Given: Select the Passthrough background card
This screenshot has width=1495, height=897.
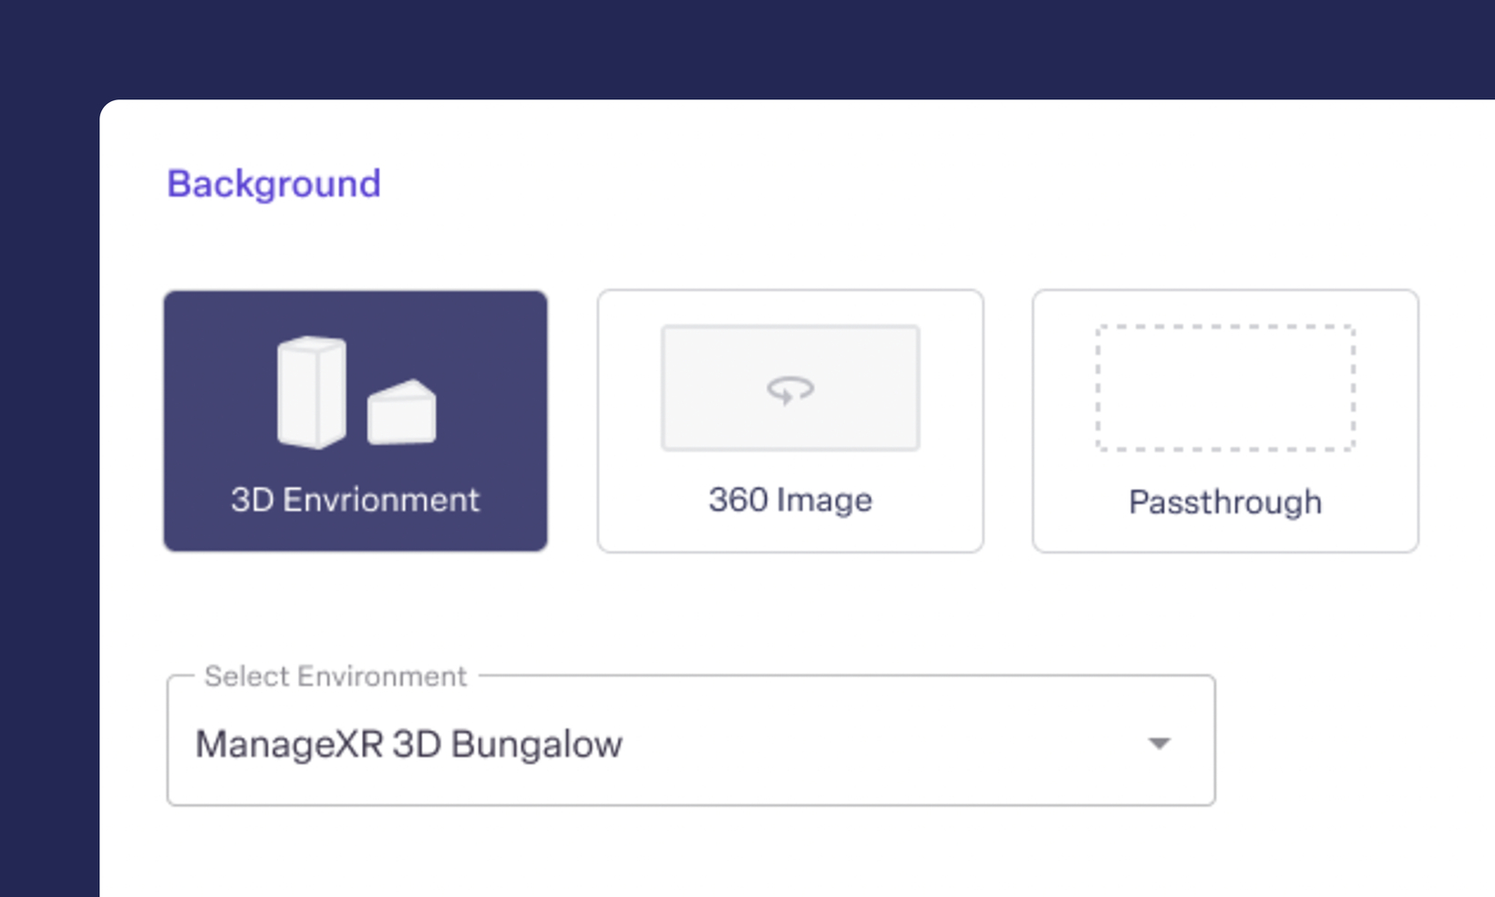Looking at the screenshot, I should click(x=1225, y=421).
